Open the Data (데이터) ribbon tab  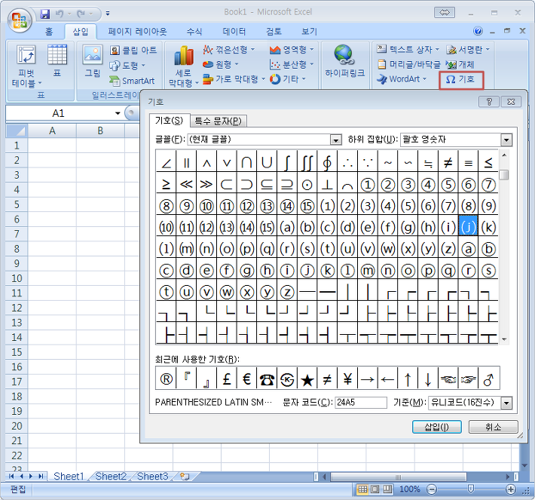[234, 32]
